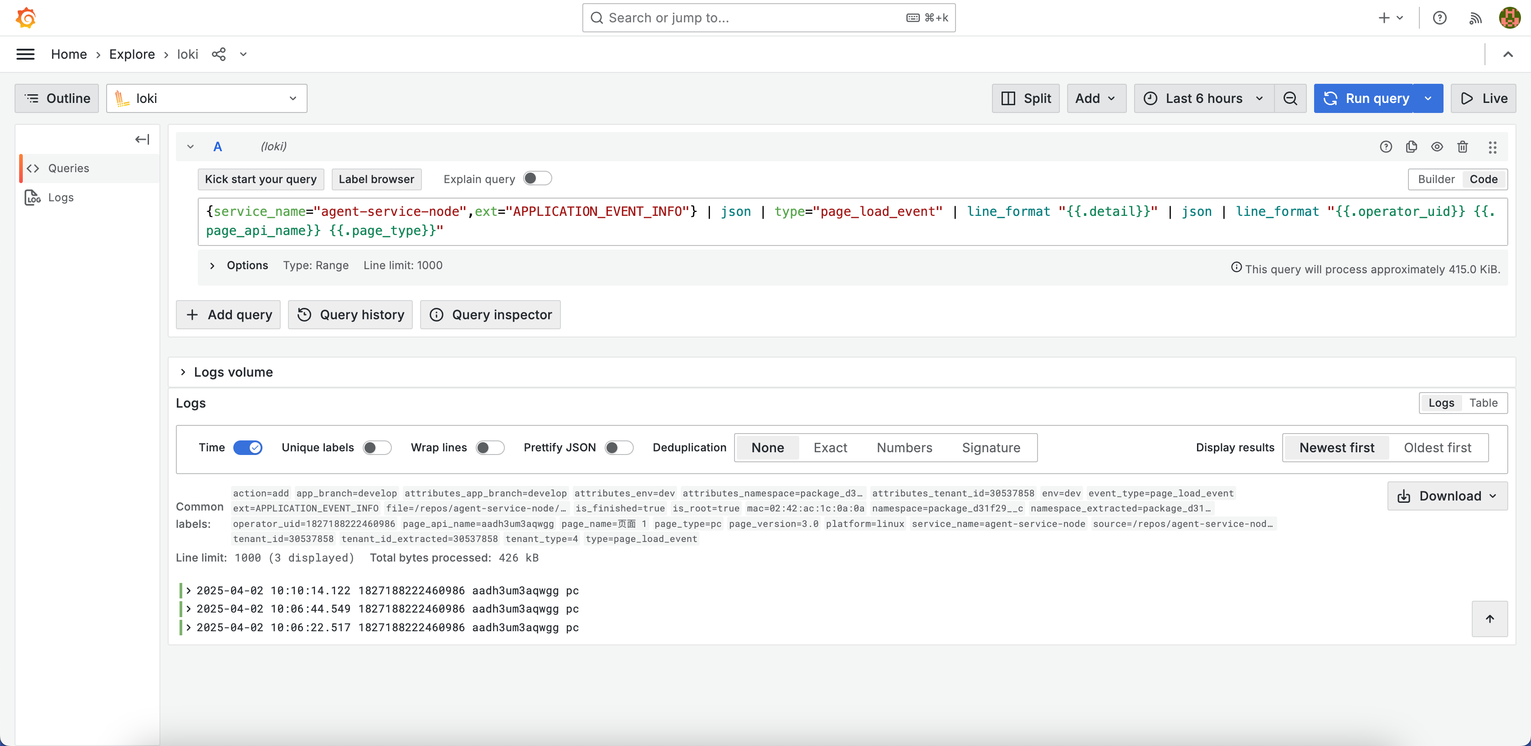The image size is (1531, 746).
Task: Duplicate query A
Action: point(1411,147)
